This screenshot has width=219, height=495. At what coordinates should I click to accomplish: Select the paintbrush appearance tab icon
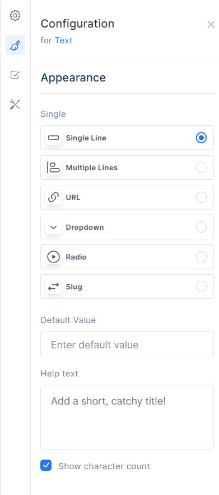click(x=16, y=45)
